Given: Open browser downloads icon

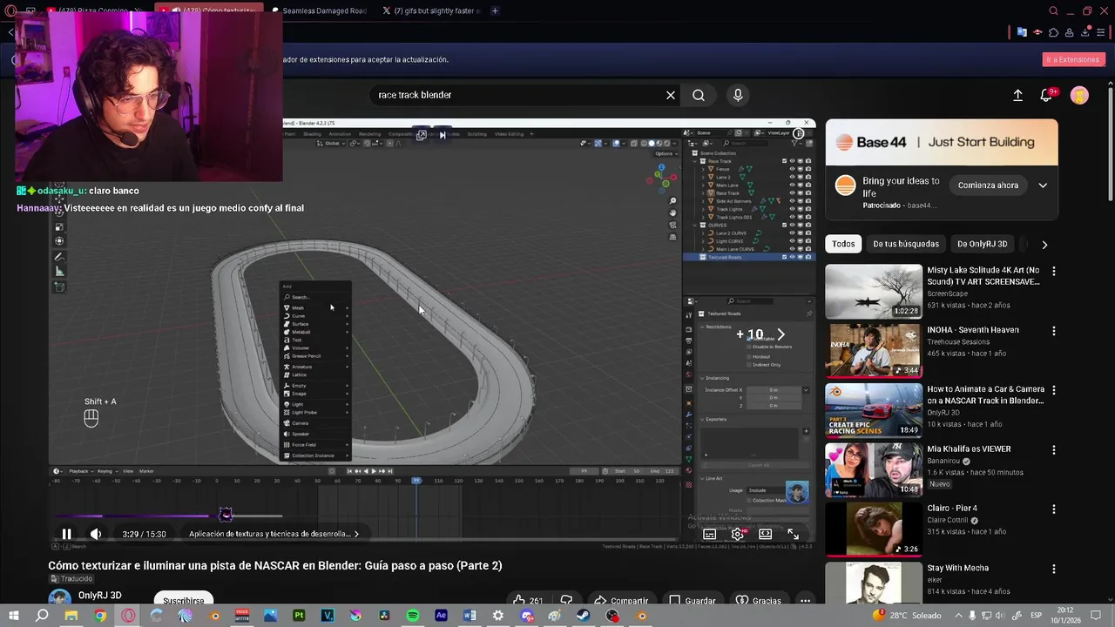Looking at the screenshot, I should point(1086,32).
